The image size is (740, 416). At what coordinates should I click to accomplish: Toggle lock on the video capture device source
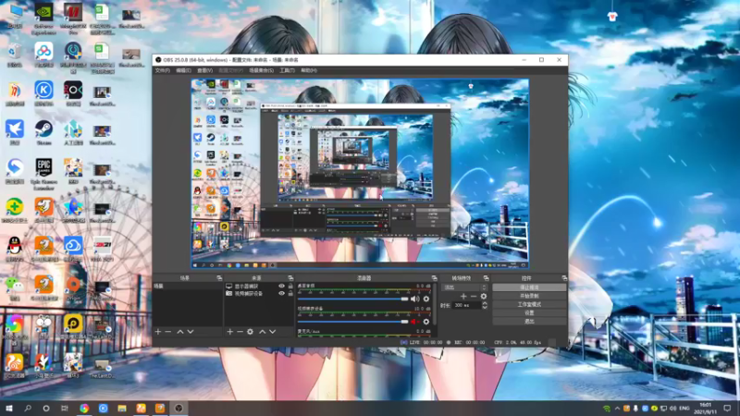[x=290, y=293]
